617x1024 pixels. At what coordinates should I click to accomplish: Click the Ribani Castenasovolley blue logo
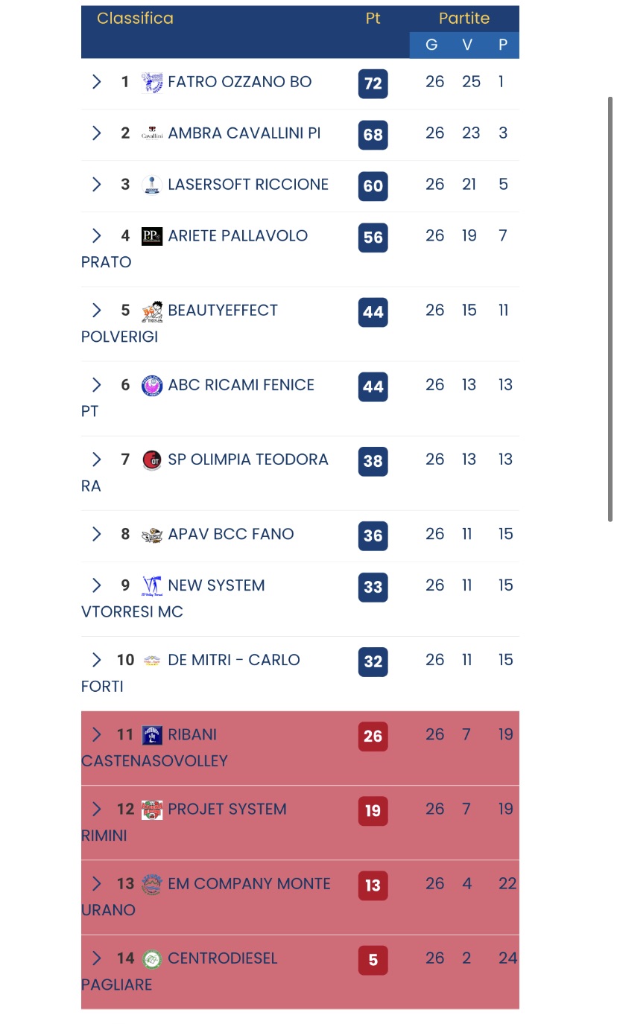click(x=152, y=736)
